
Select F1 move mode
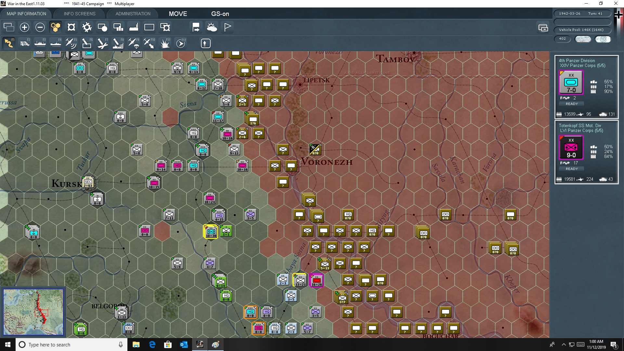point(9,43)
